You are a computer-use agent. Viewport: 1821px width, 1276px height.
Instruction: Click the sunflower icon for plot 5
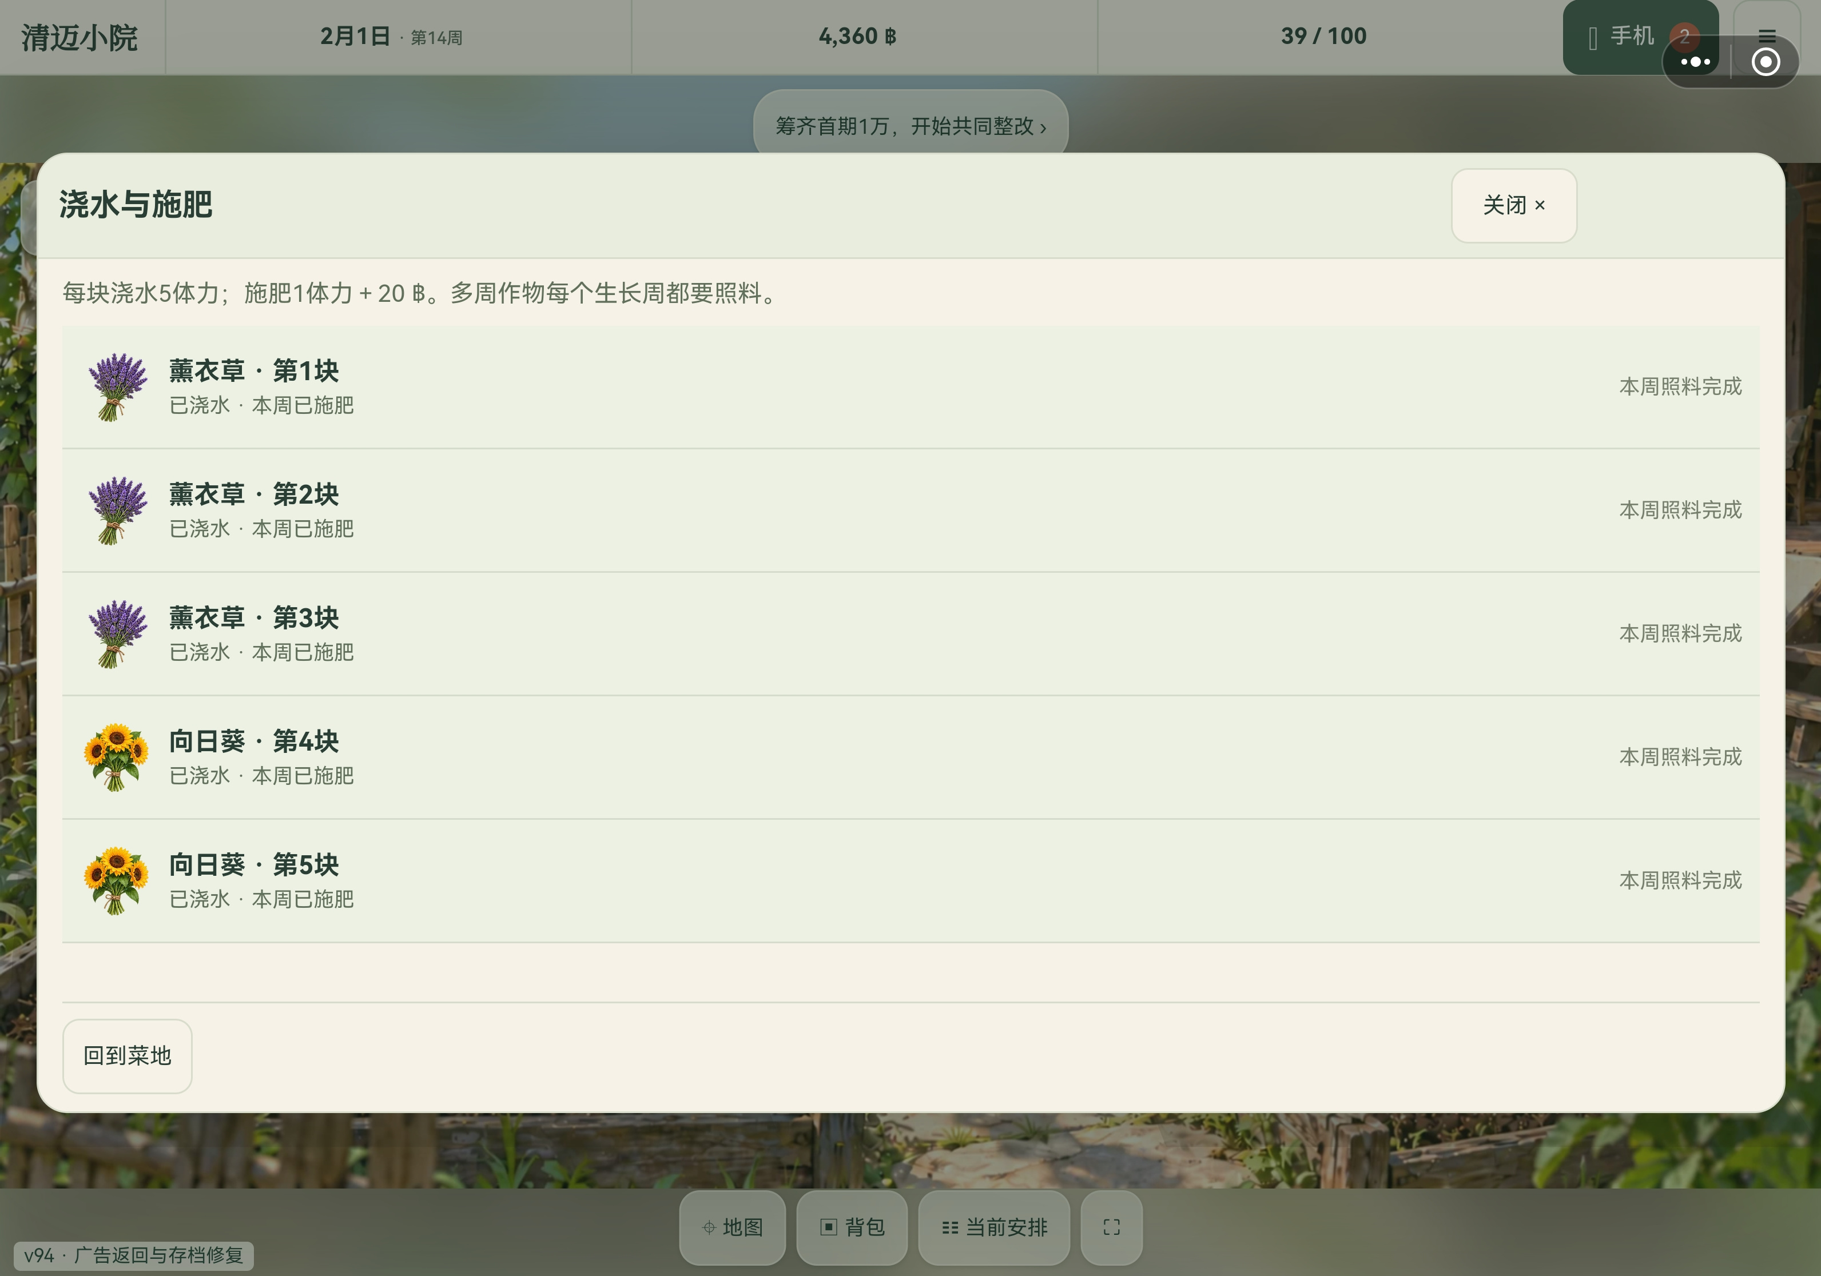(117, 880)
